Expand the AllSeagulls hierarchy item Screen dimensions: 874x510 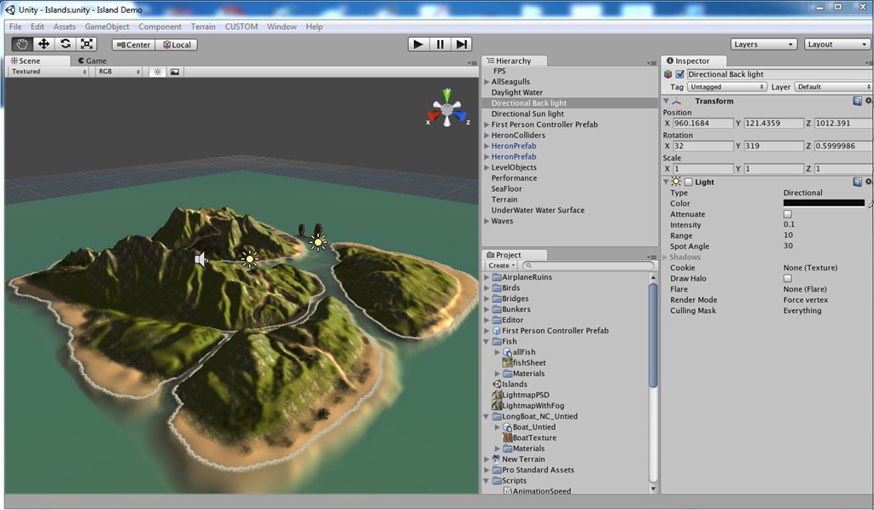(487, 82)
